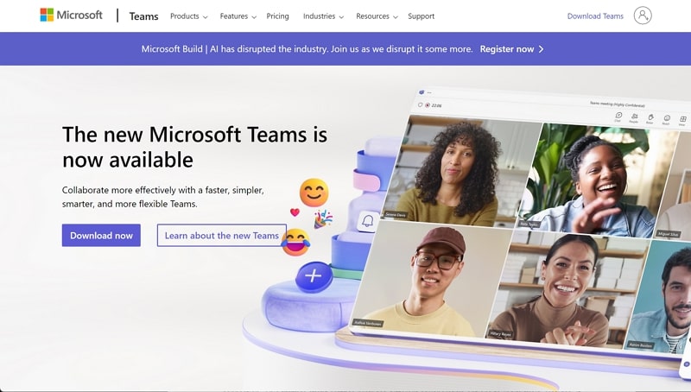Click the notification bell icon

[x=368, y=221]
